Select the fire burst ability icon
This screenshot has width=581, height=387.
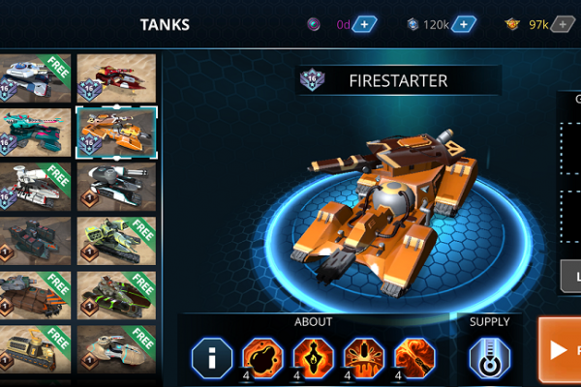tap(364, 358)
